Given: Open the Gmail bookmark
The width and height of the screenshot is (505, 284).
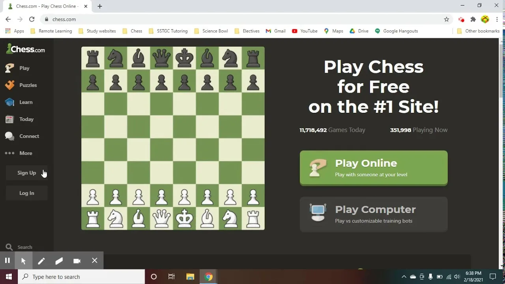Looking at the screenshot, I should [276, 31].
